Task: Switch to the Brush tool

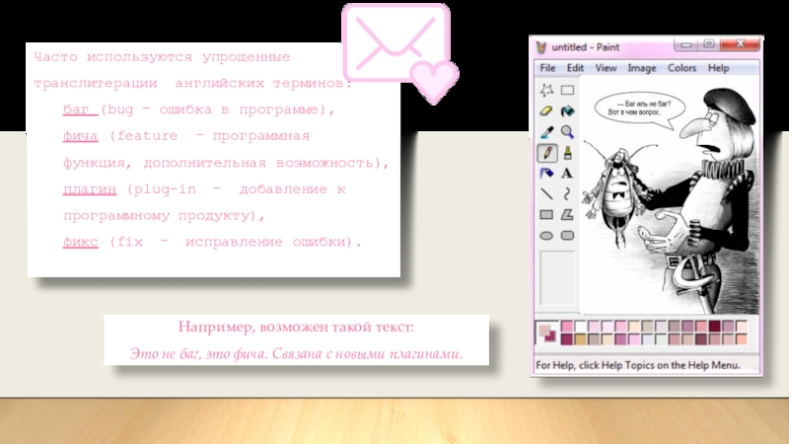Action: point(567,153)
